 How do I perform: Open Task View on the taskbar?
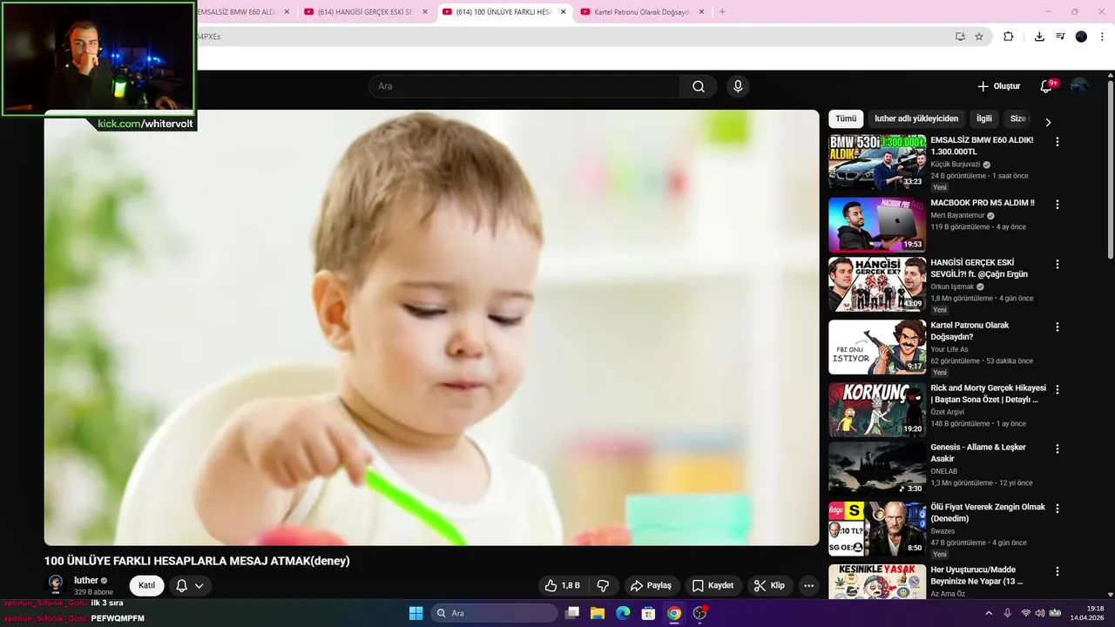click(572, 613)
